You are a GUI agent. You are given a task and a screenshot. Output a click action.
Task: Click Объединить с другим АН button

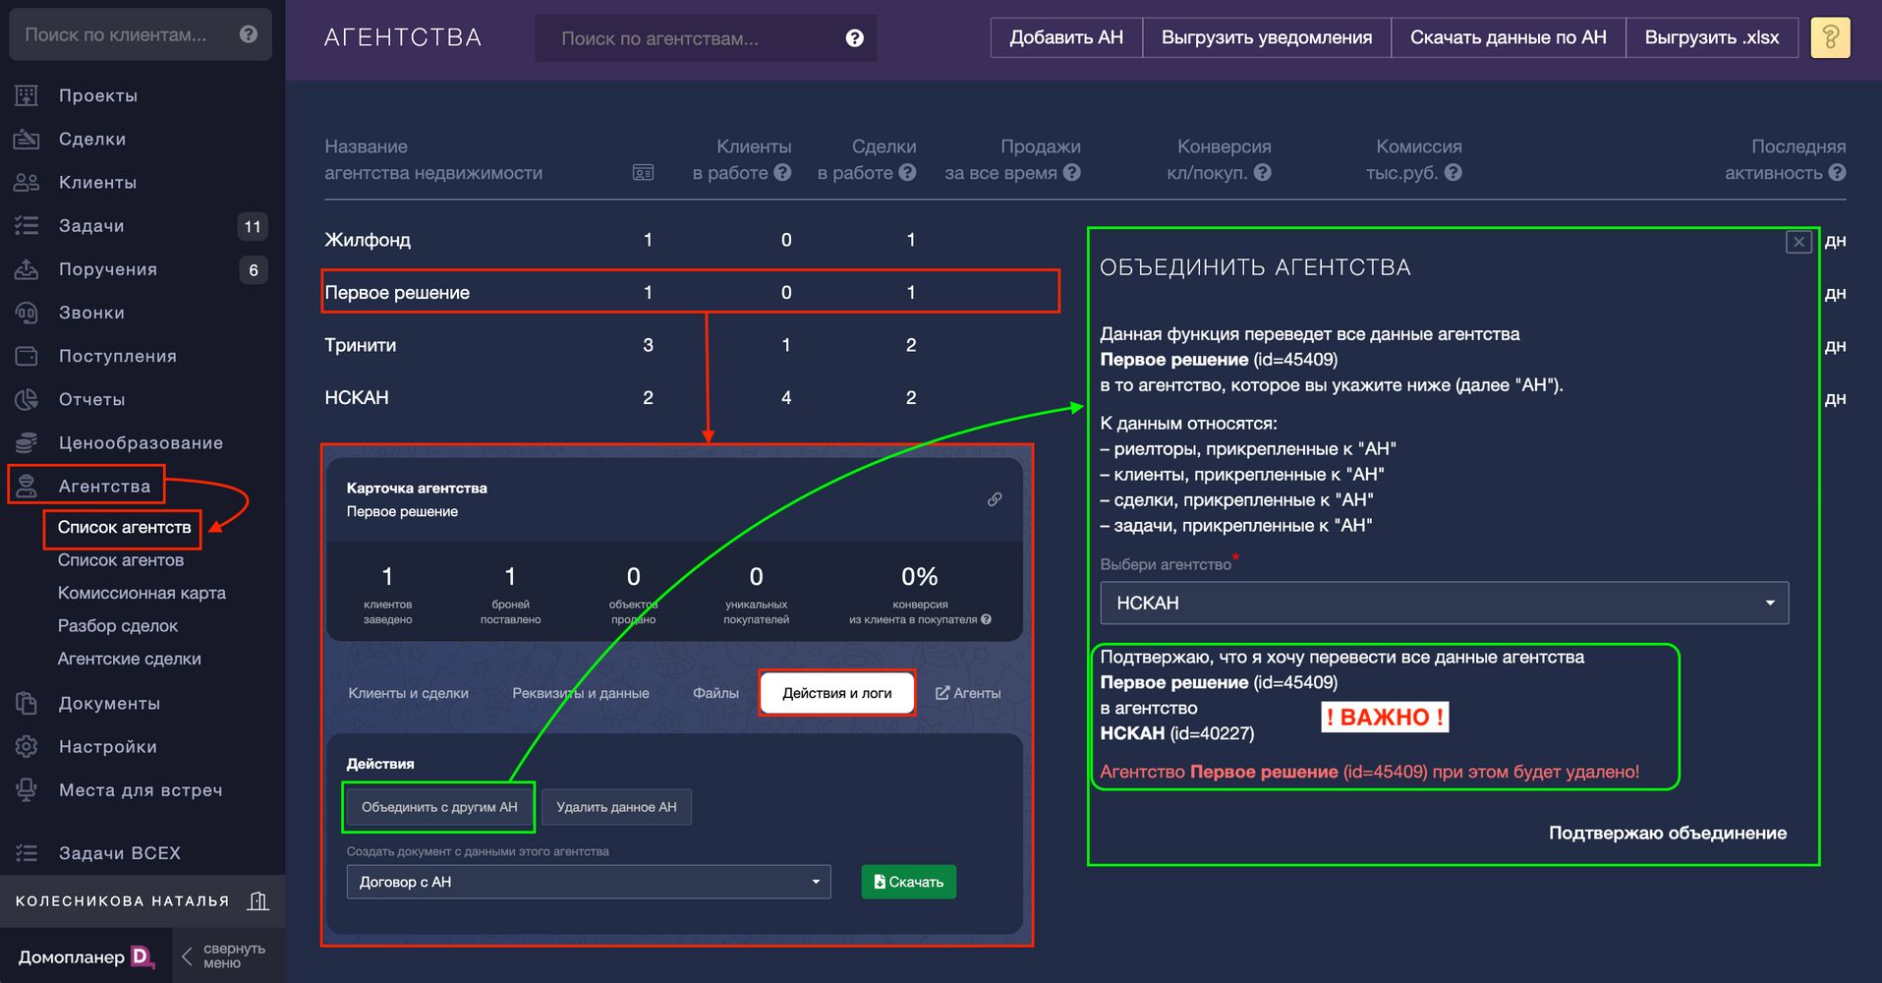click(x=439, y=807)
